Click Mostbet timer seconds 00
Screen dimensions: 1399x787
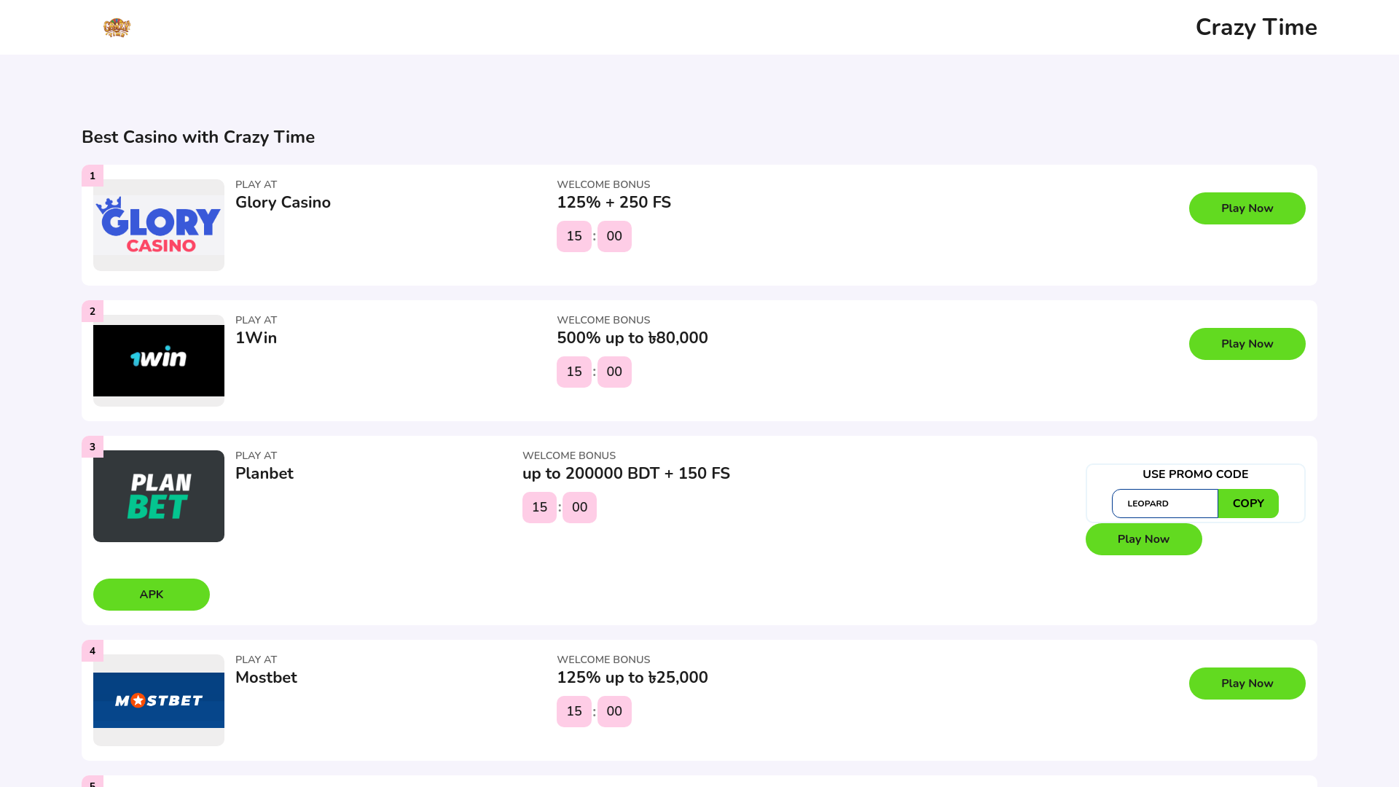point(614,711)
